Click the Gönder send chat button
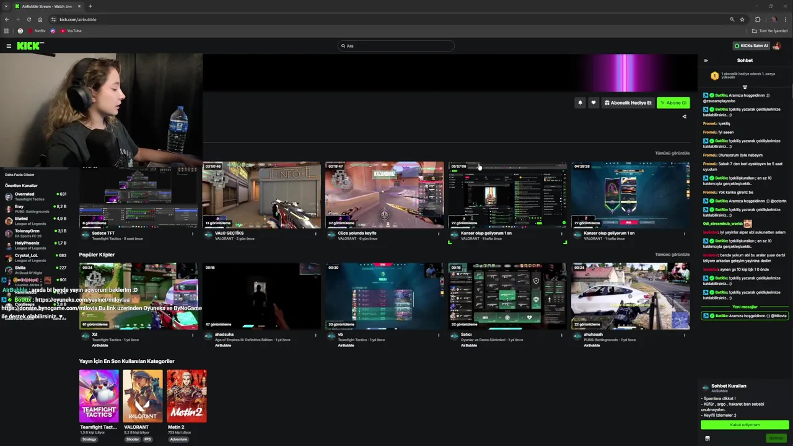Image resolution: width=793 pixels, height=446 pixels. coord(777,438)
